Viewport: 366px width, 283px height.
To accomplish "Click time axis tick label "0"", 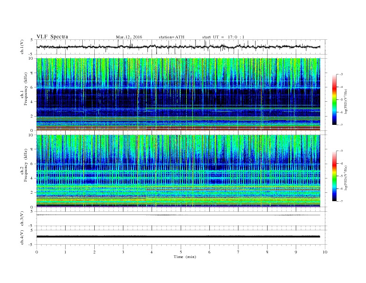I will [37, 252].
